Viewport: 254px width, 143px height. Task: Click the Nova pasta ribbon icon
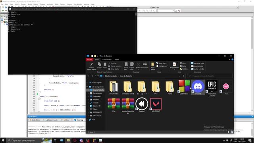coord(152,66)
